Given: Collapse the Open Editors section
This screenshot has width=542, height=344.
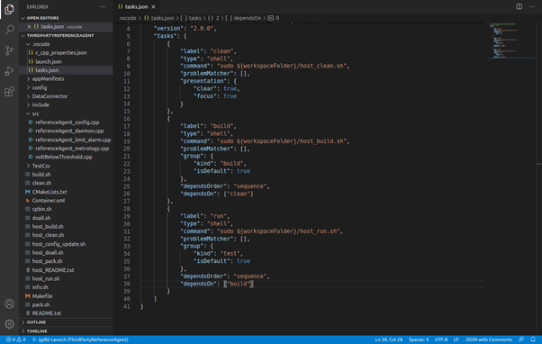Looking at the screenshot, I should coord(42,18).
